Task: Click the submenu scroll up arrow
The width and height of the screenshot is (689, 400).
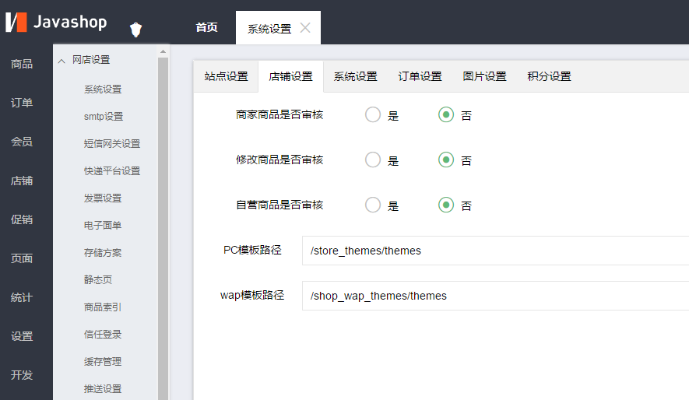Action: pos(163,51)
